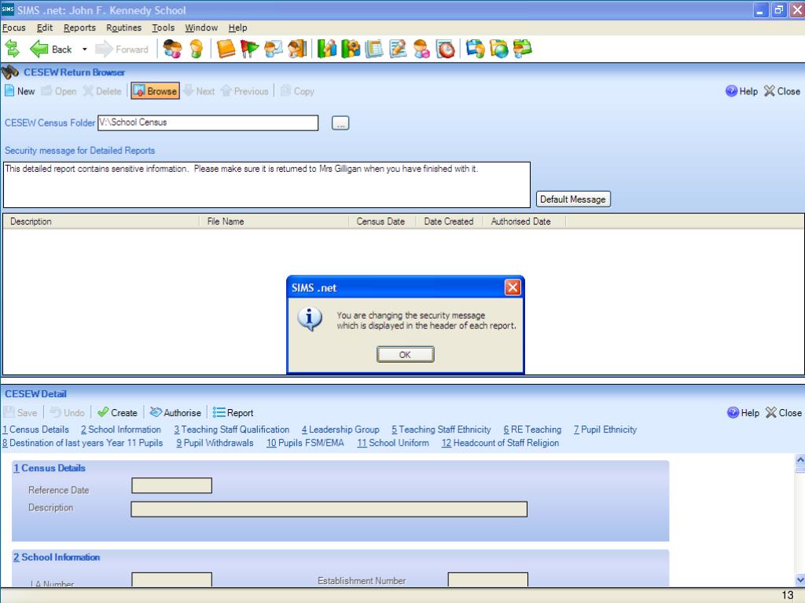The width and height of the screenshot is (805, 603).
Task: Open the Window menu
Action: coord(201,27)
